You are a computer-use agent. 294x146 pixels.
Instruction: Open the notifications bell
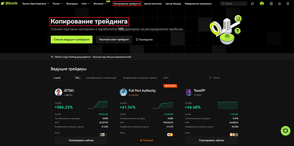[280, 4]
